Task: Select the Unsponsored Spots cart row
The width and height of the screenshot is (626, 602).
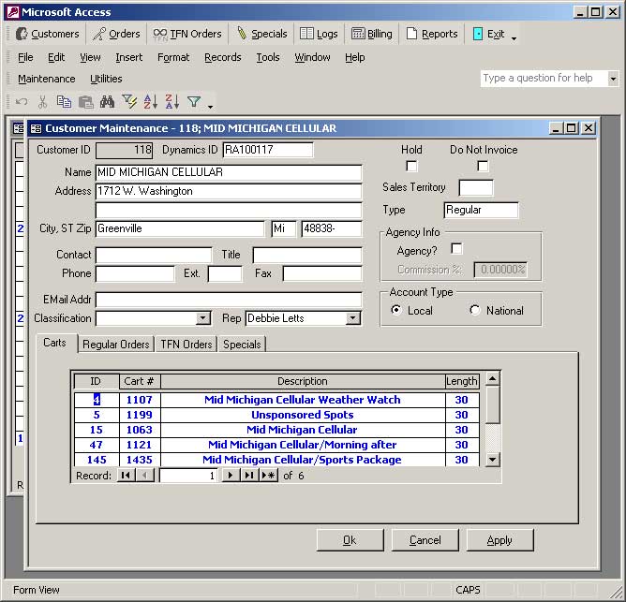Action: coord(276,415)
